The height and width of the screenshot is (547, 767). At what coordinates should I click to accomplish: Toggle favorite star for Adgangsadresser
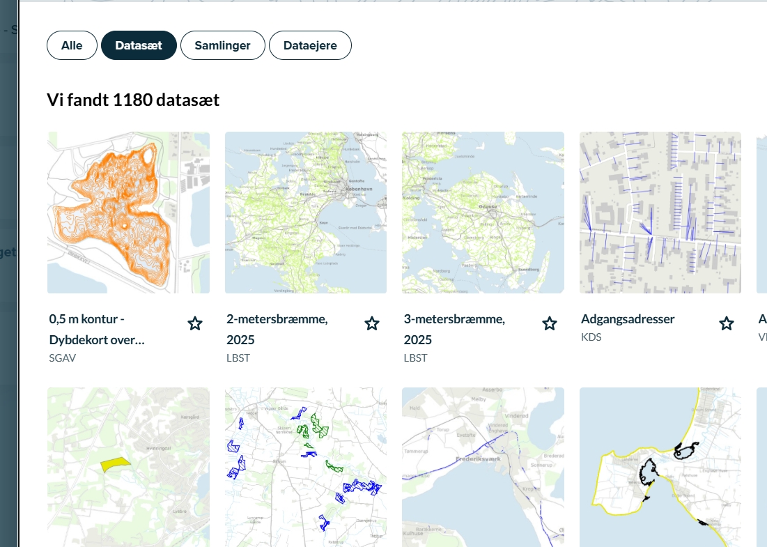pyautogui.click(x=727, y=323)
